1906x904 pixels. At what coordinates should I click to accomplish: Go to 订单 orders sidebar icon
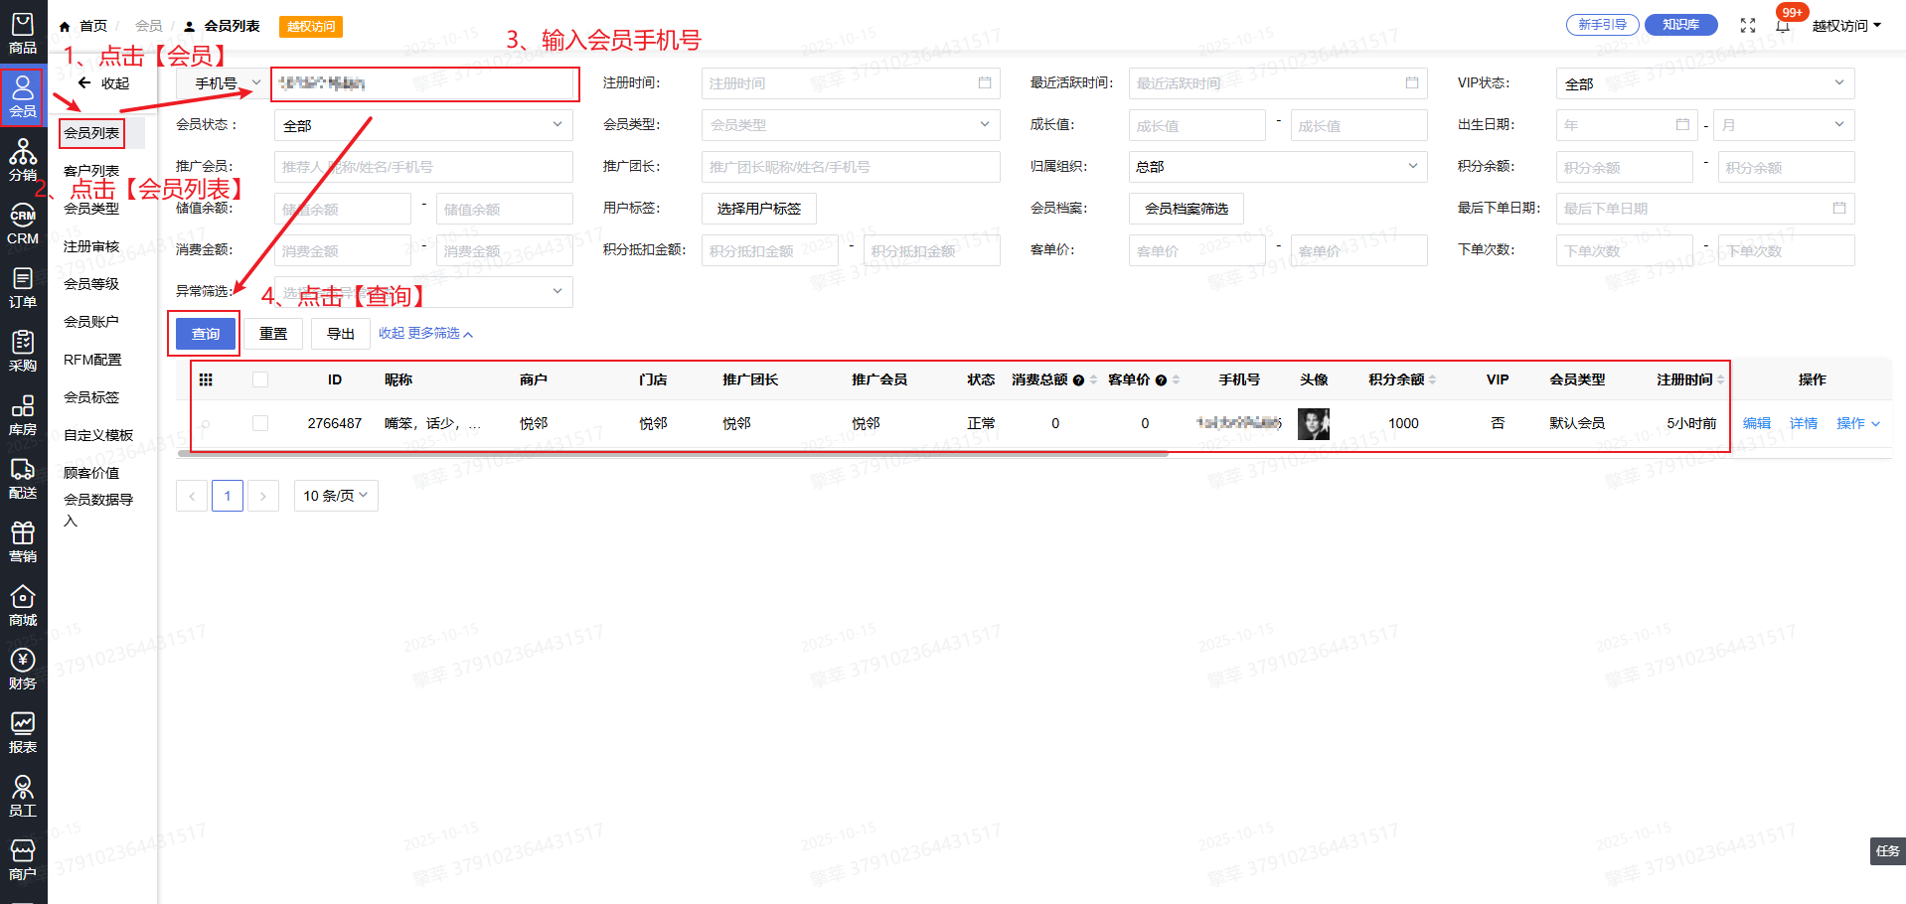[x=23, y=288]
